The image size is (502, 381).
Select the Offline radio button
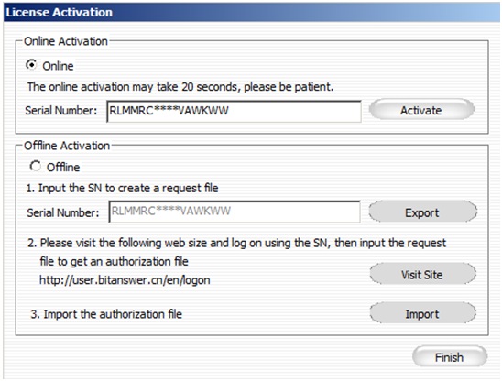coord(35,166)
